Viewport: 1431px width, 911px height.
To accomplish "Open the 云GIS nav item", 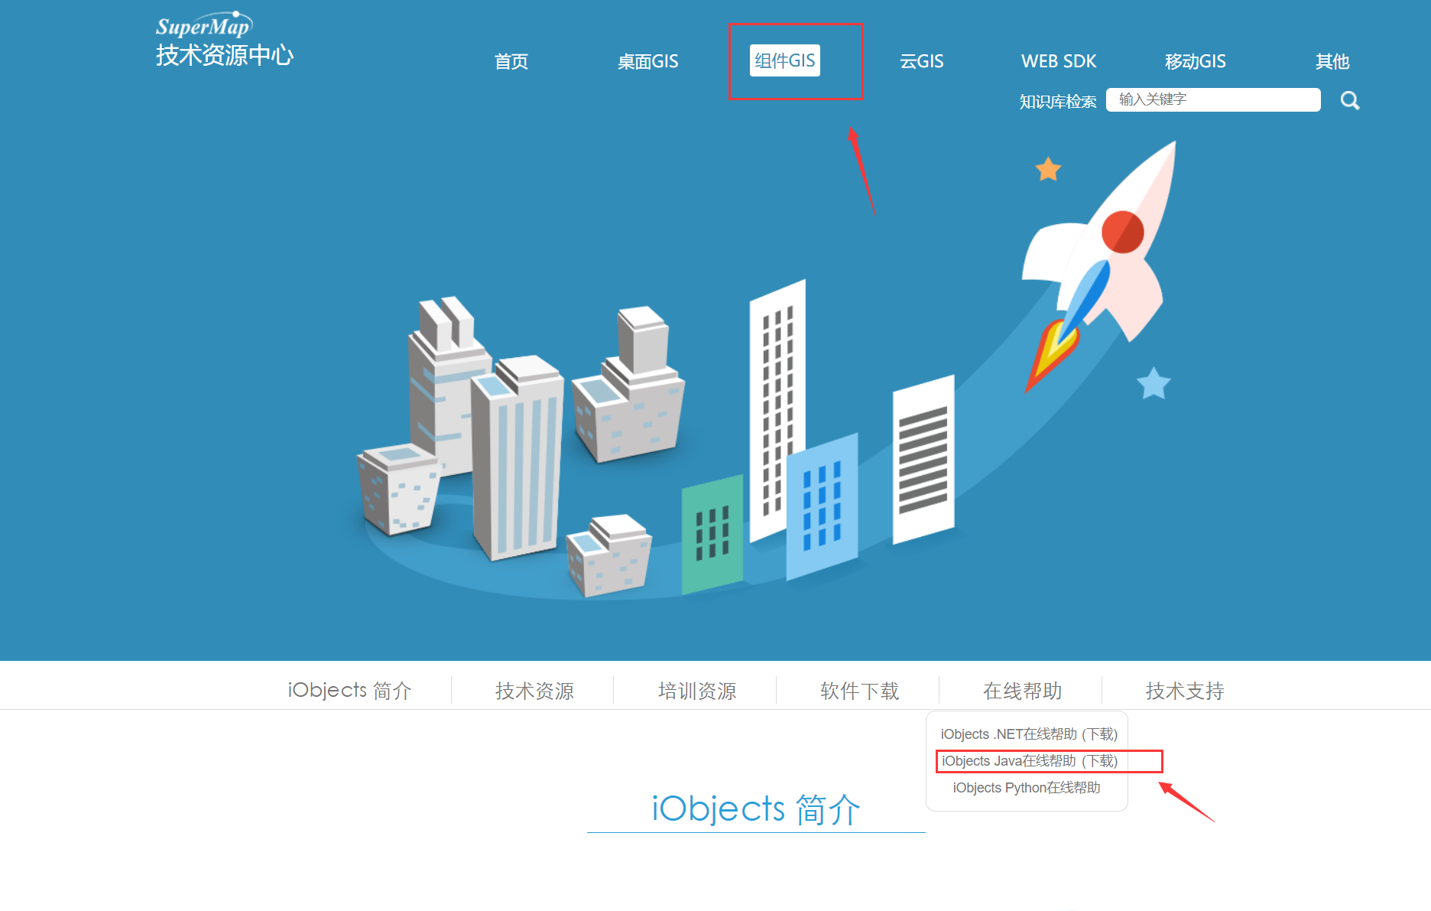I will 922,61.
